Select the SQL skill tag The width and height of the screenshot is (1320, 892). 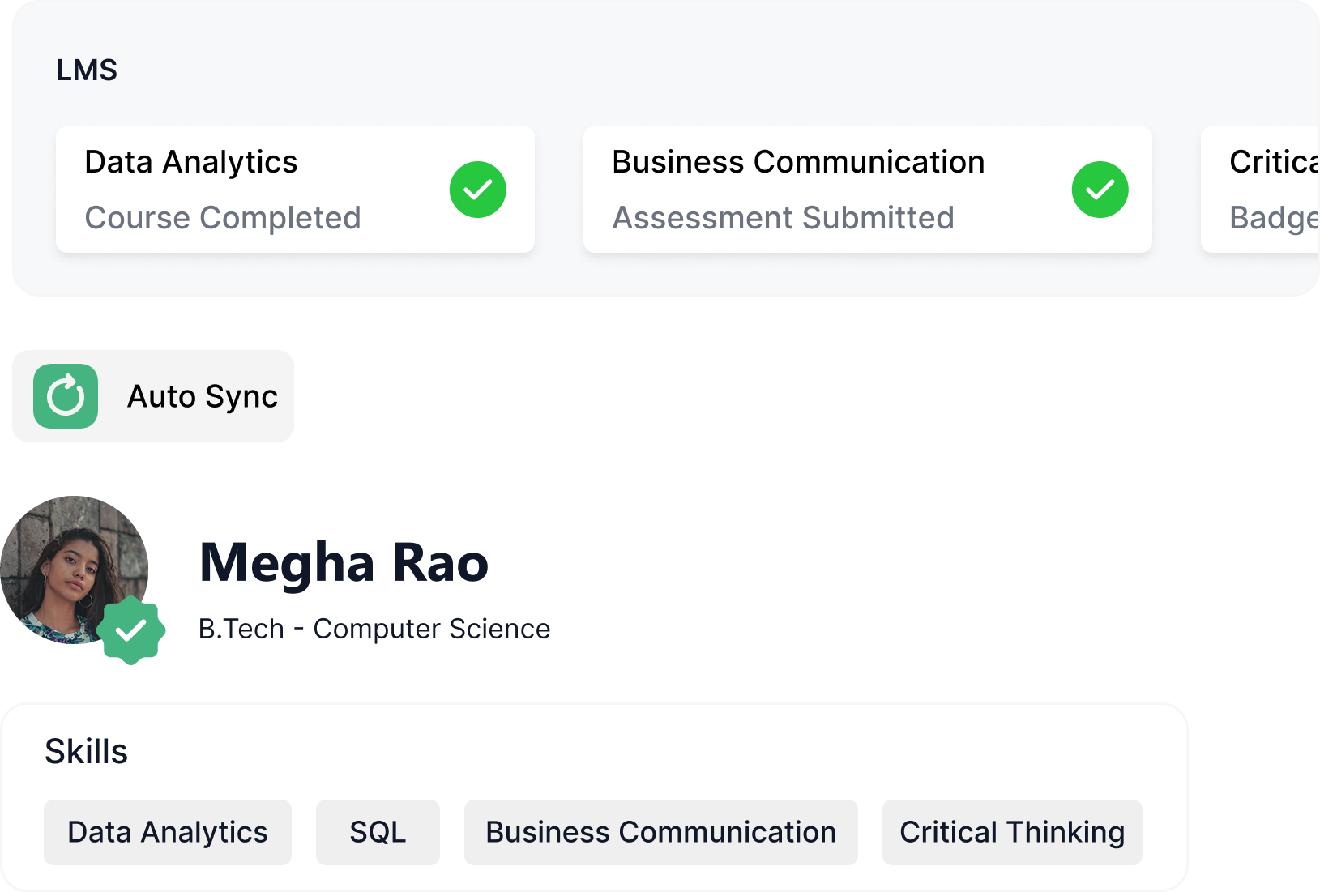[x=378, y=832]
